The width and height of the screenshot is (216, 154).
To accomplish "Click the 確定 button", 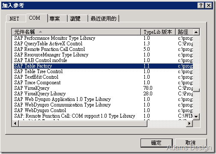I will [156, 143].
